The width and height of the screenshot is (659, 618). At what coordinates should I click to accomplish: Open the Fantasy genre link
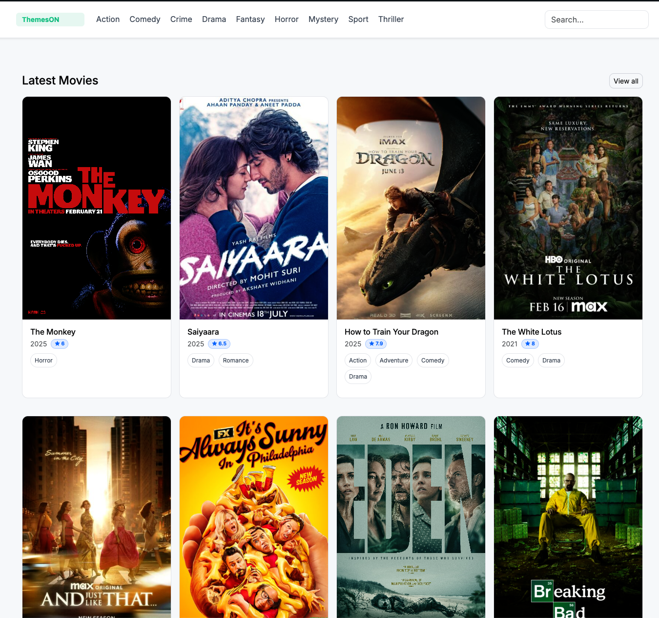click(250, 19)
